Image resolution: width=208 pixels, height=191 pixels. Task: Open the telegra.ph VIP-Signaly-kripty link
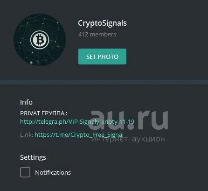point(77,121)
